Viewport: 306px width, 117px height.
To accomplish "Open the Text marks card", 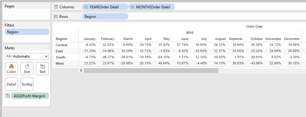I will (x=42, y=69).
